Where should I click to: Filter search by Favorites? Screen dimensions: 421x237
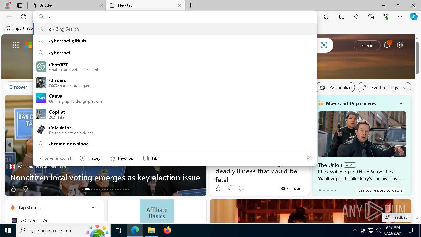tap(122, 158)
